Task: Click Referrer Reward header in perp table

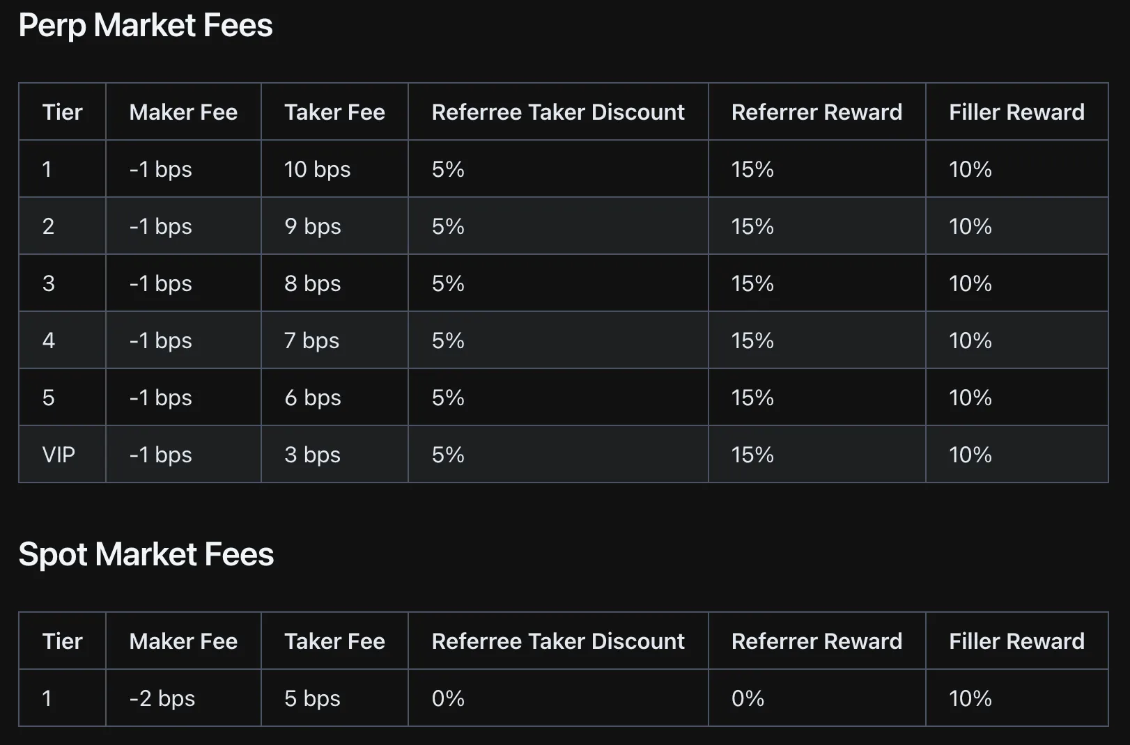Action: [816, 112]
